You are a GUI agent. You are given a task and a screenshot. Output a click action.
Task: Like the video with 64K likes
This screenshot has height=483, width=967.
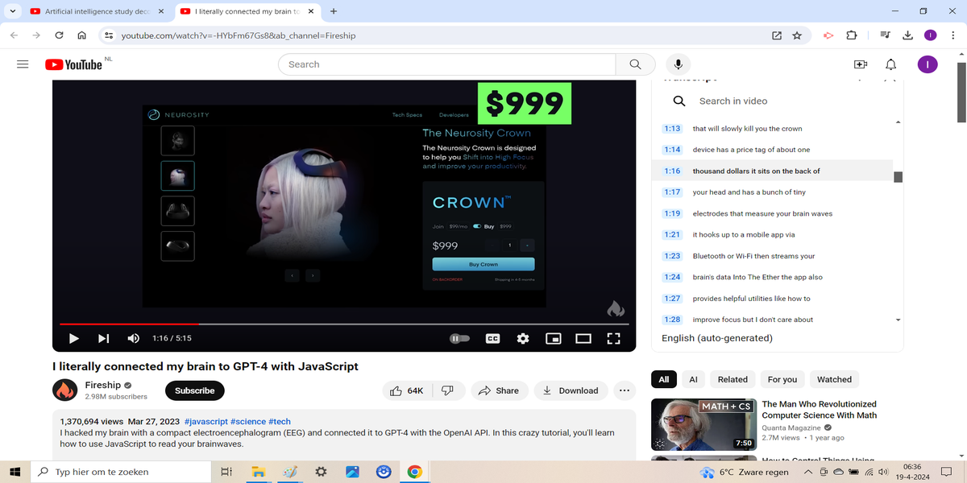408,390
